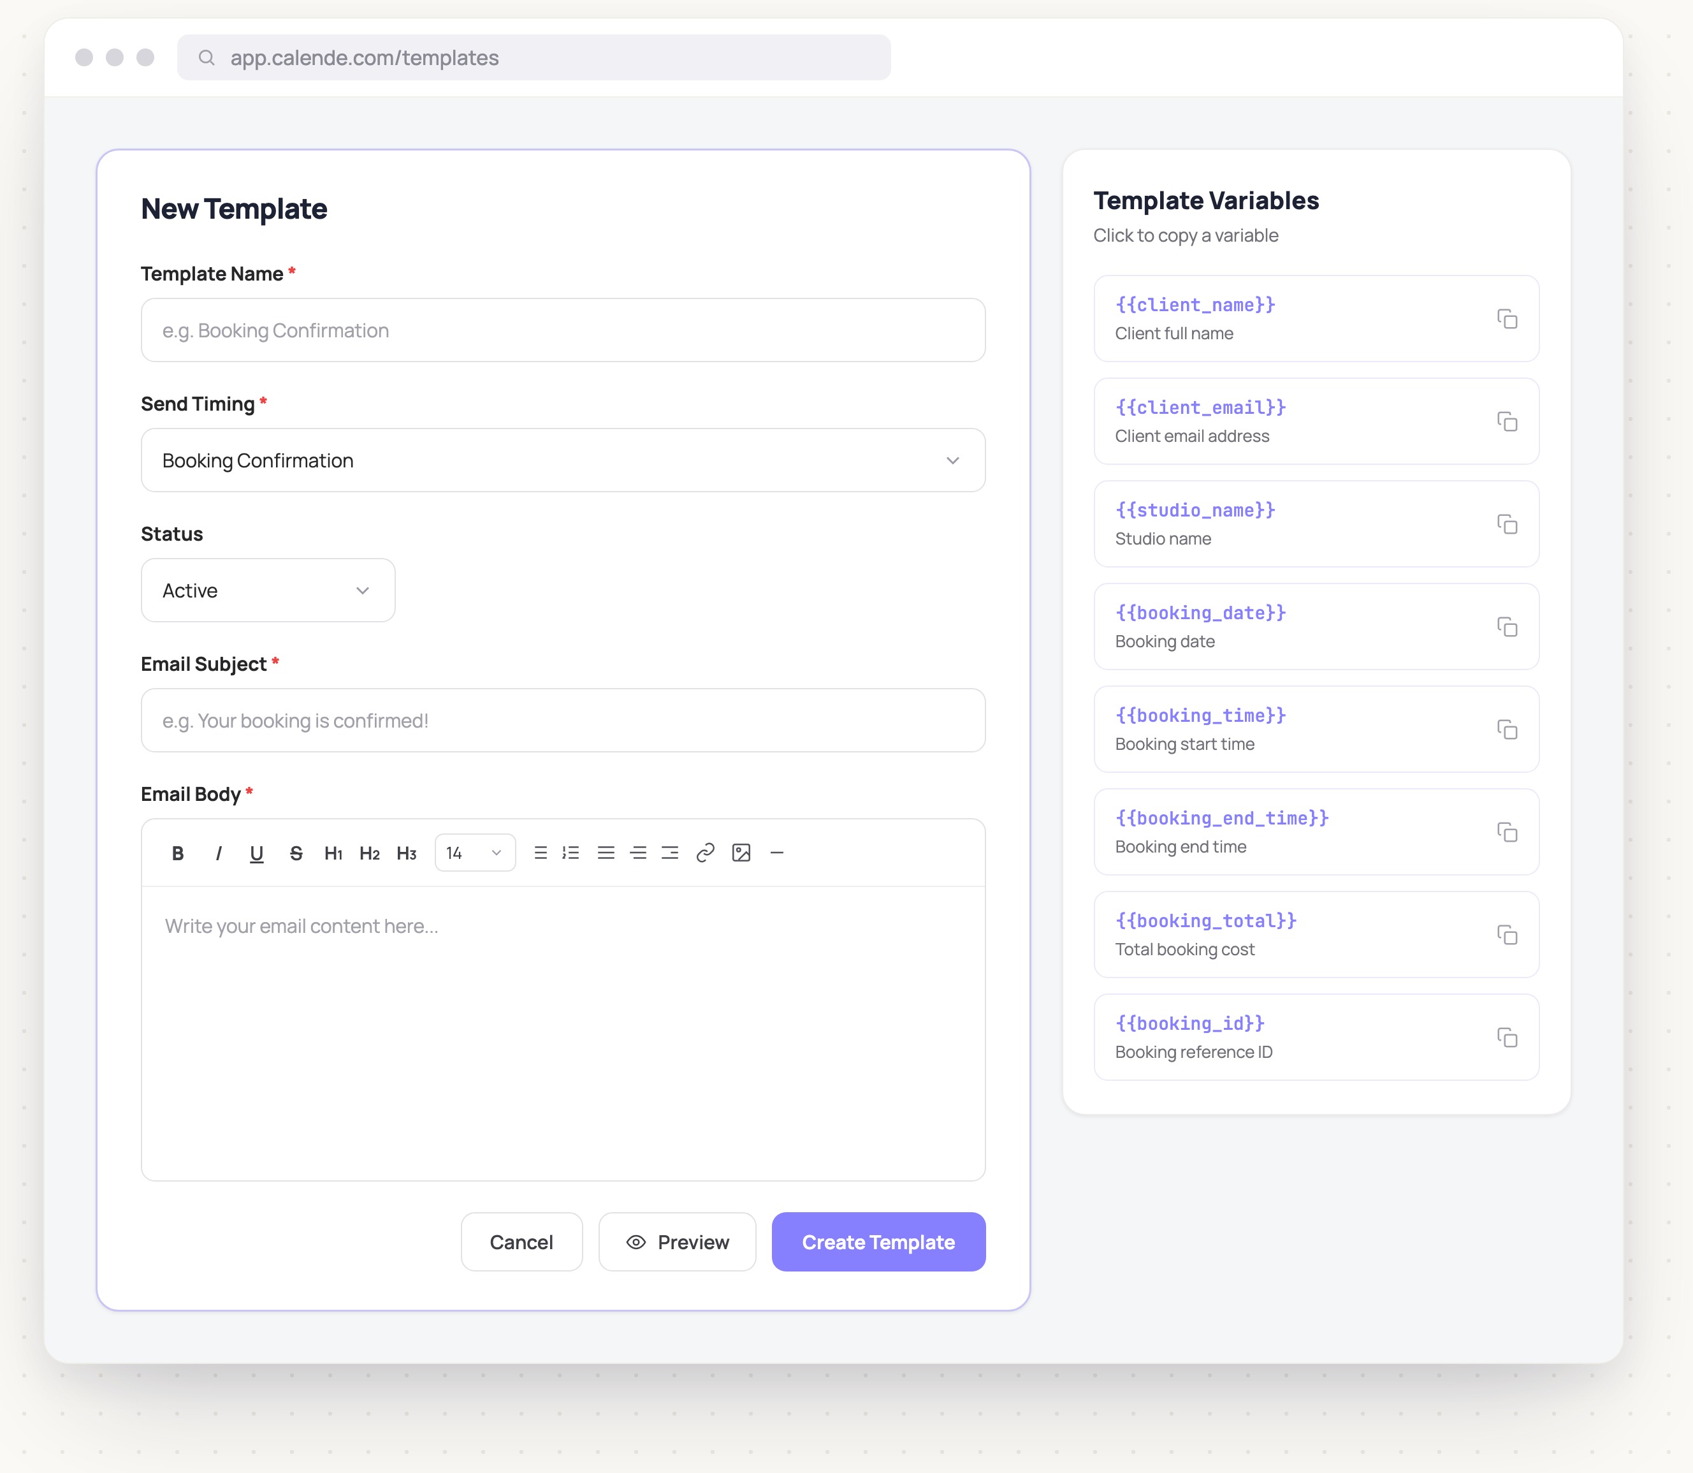Image resolution: width=1693 pixels, height=1473 pixels.
Task: Copy the {{client_email}} variable
Action: 1506,421
